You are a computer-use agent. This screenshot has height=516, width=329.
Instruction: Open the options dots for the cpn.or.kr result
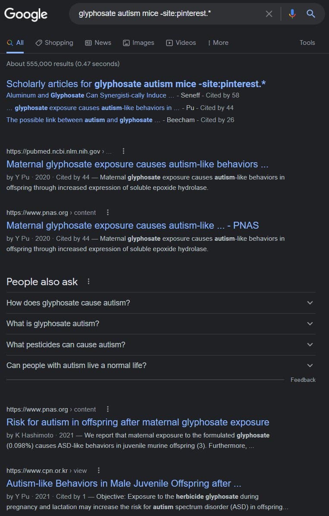99,470
